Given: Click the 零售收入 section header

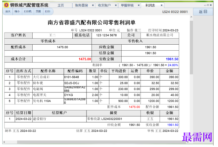Looking at the screenshot, I should tap(135, 41).
